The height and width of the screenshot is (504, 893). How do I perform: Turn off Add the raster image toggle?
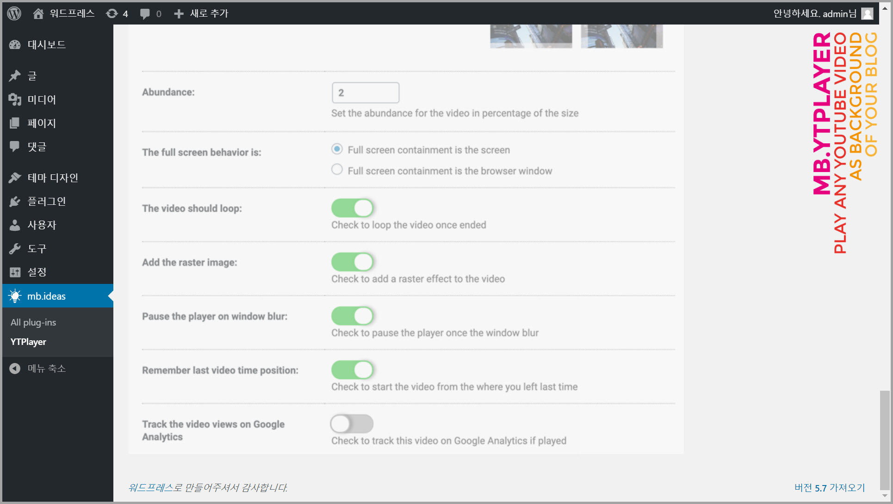pyautogui.click(x=352, y=262)
